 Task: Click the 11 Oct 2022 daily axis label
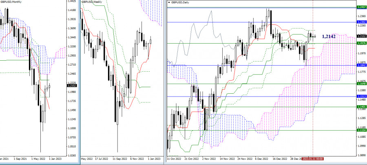(x=174, y=159)
